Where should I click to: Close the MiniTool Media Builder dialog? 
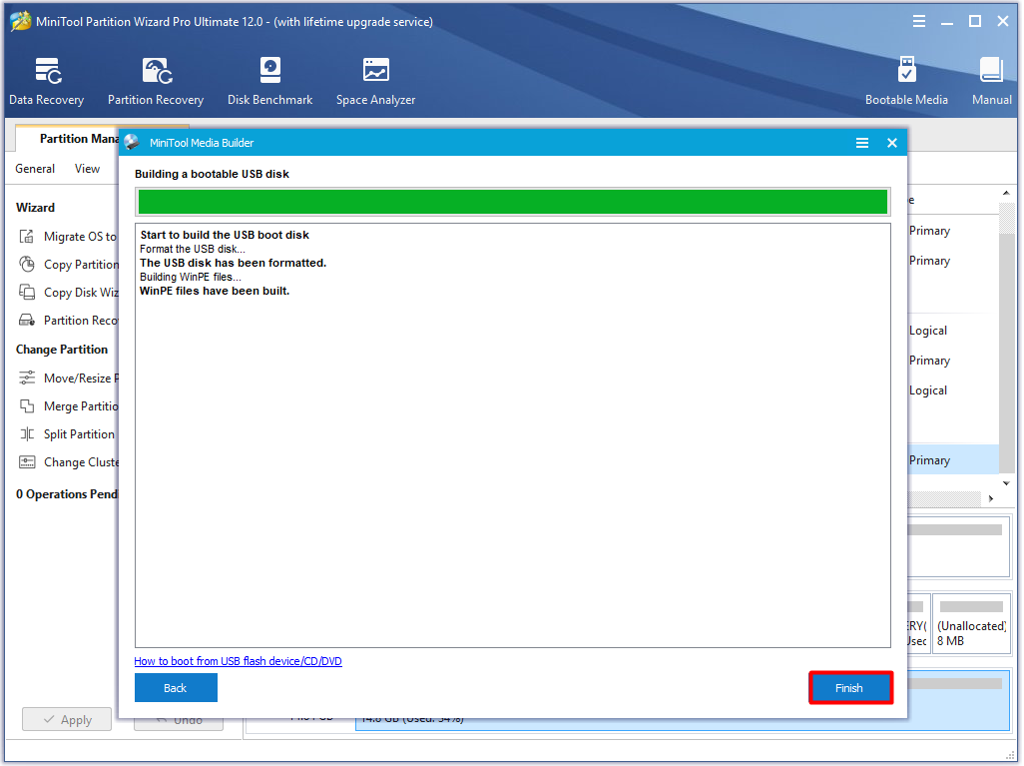[892, 143]
